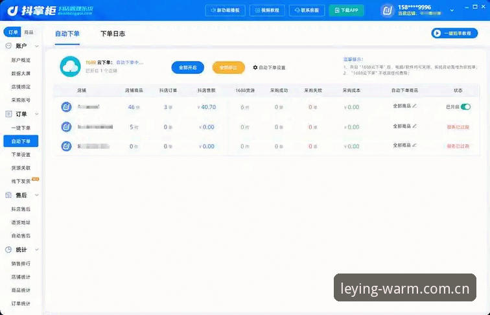Collapse the 账户 section chevron
This screenshot has height=315, width=490.
pyautogui.click(x=37, y=46)
